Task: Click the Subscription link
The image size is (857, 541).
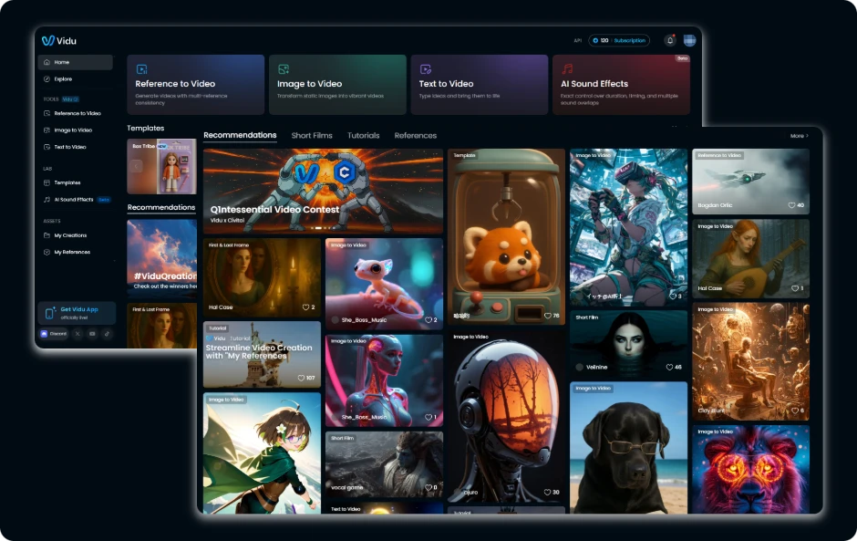Action: (x=630, y=40)
